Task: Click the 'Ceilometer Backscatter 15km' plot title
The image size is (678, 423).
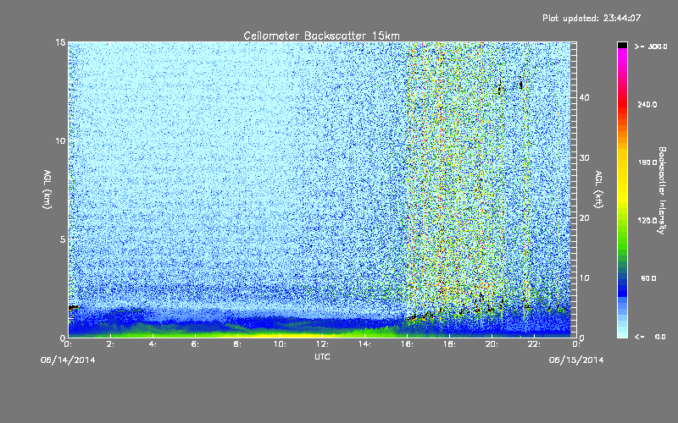Action: (x=321, y=36)
